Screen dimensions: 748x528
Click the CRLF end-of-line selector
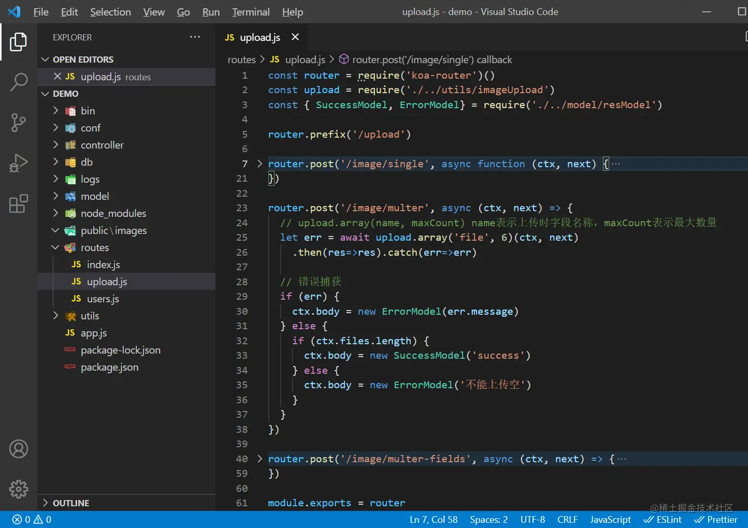point(567,519)
